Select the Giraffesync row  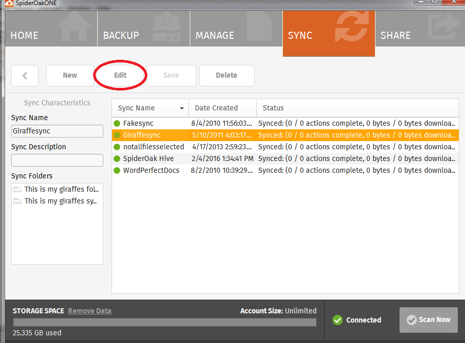click(x=285, y=135)
